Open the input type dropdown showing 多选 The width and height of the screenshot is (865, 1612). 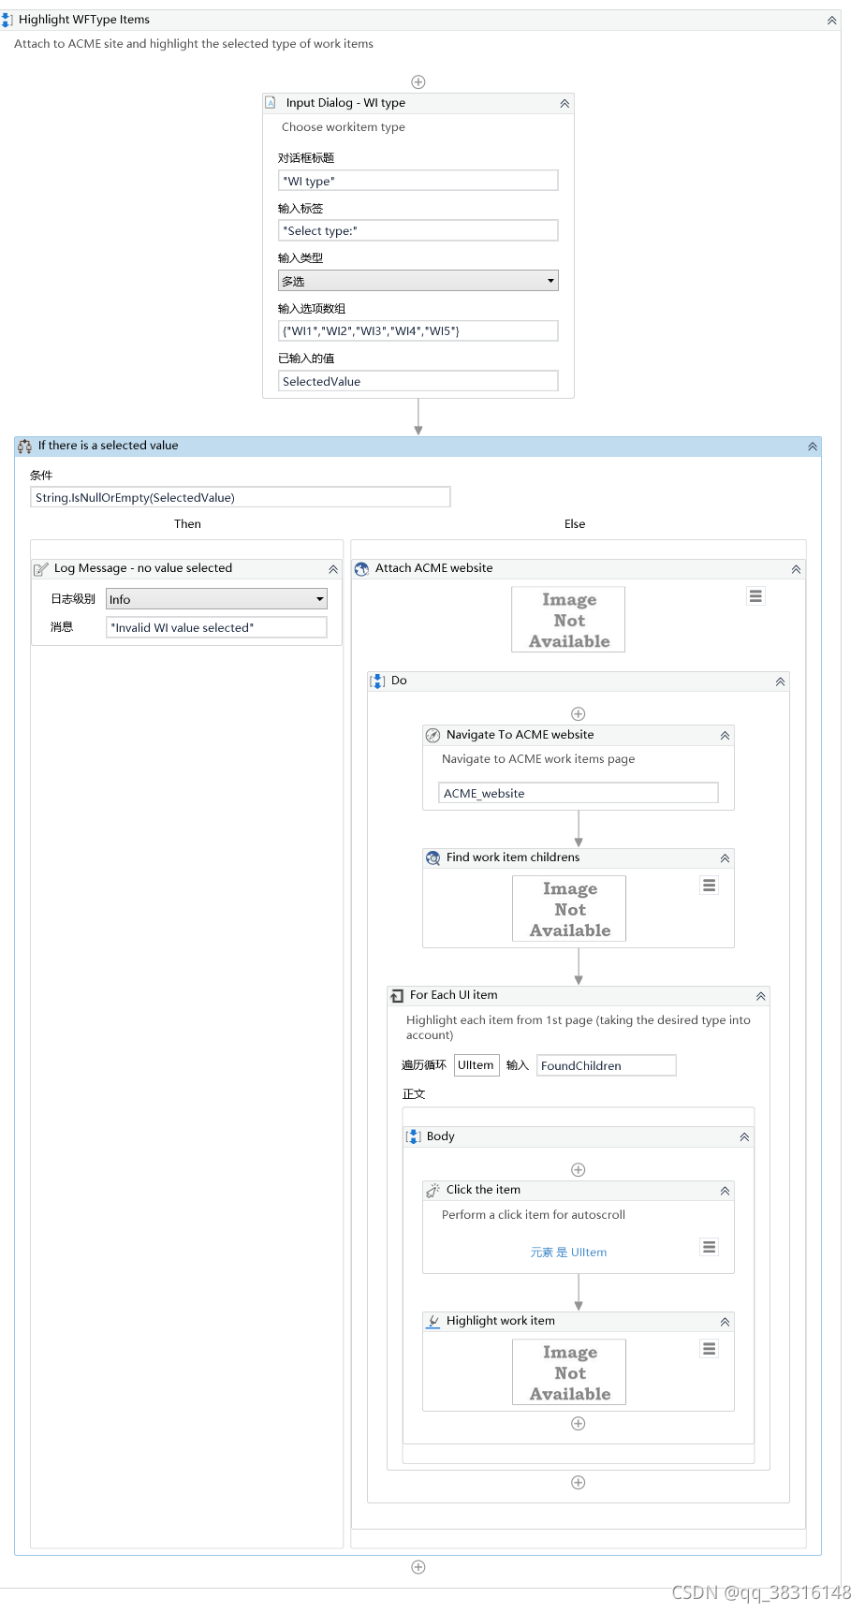[x=418, y=281]
